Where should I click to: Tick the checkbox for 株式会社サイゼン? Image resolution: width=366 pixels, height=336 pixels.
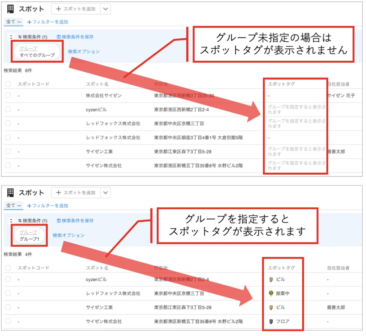[8, 95]
